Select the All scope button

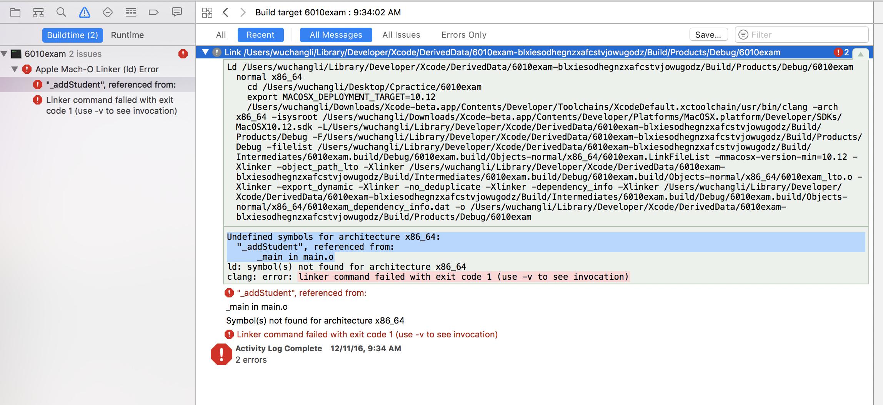pyautogui.click(x=221, y=35)
